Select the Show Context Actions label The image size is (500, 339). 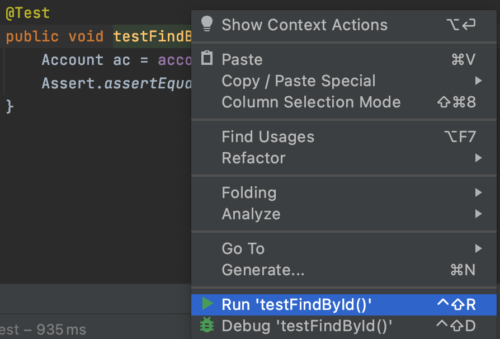point(304,25)
